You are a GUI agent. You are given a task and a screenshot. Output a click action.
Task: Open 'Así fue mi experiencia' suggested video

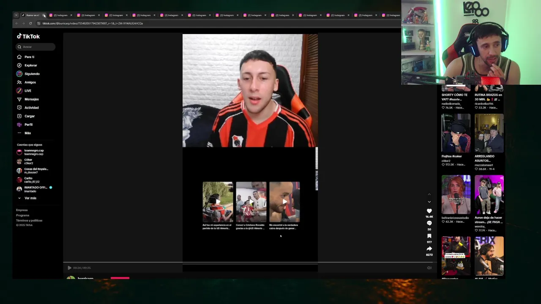coord(217,202)
